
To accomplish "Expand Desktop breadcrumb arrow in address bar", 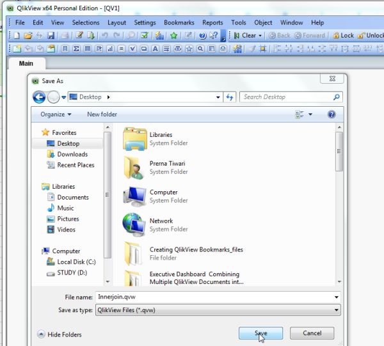I will [109, 97].
